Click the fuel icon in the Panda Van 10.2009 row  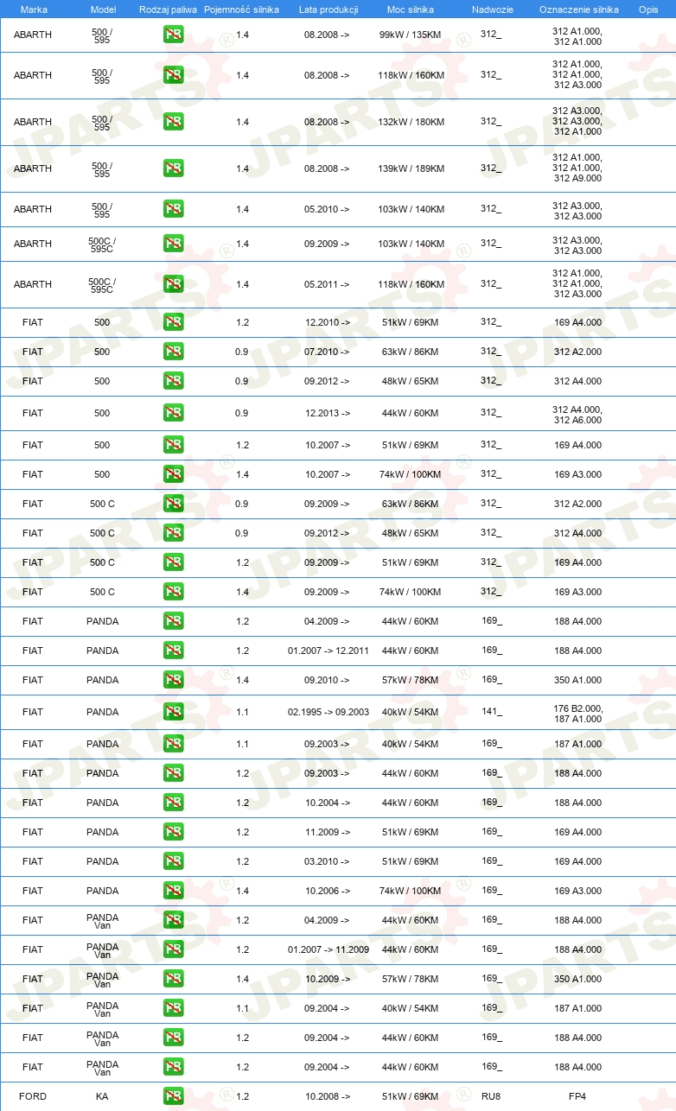[x=173, y=979]
